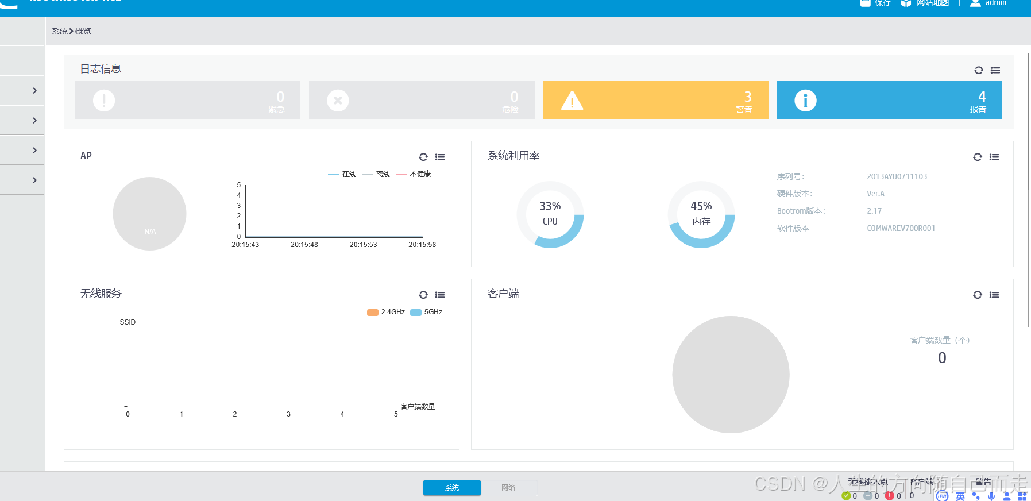The width and height of the screenshot is (1031, 501).
Task: Refresh the 日志信息 panel
Action: 979,70
